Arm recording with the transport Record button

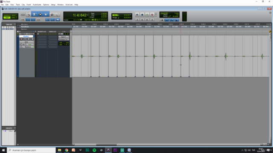[x=152, y=15]
